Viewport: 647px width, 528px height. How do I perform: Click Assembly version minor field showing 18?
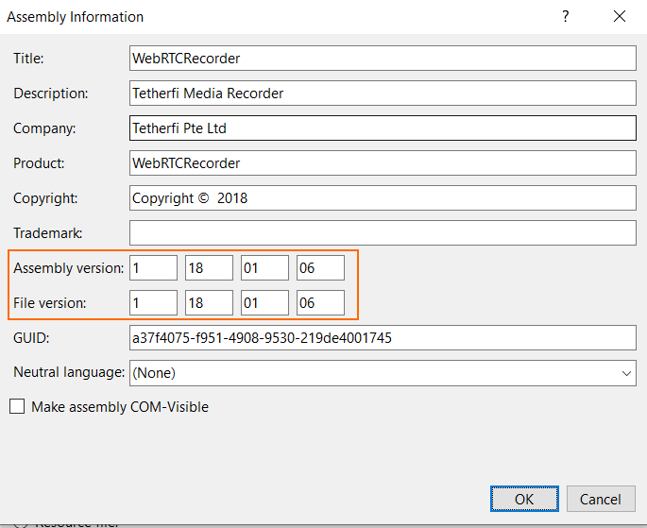pyautogui.click(x=209, y=268)
